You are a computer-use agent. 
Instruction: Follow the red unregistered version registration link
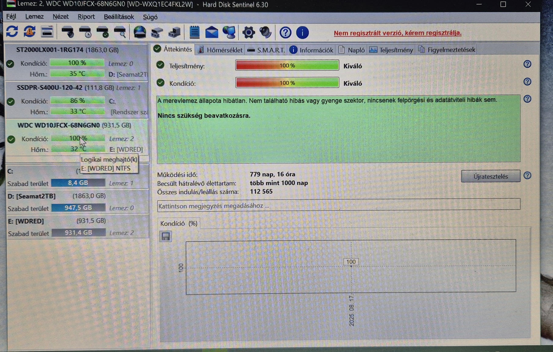398,33
